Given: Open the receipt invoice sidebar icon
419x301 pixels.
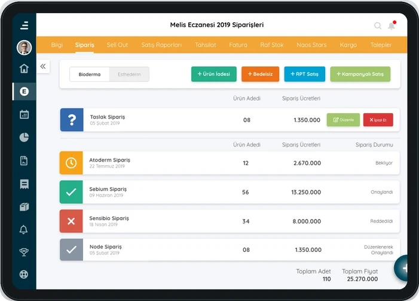Looking at the screenshot, I should tap(24, 184).
